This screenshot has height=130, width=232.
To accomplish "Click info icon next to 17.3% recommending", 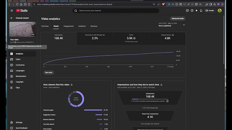I will pos(167,101).
